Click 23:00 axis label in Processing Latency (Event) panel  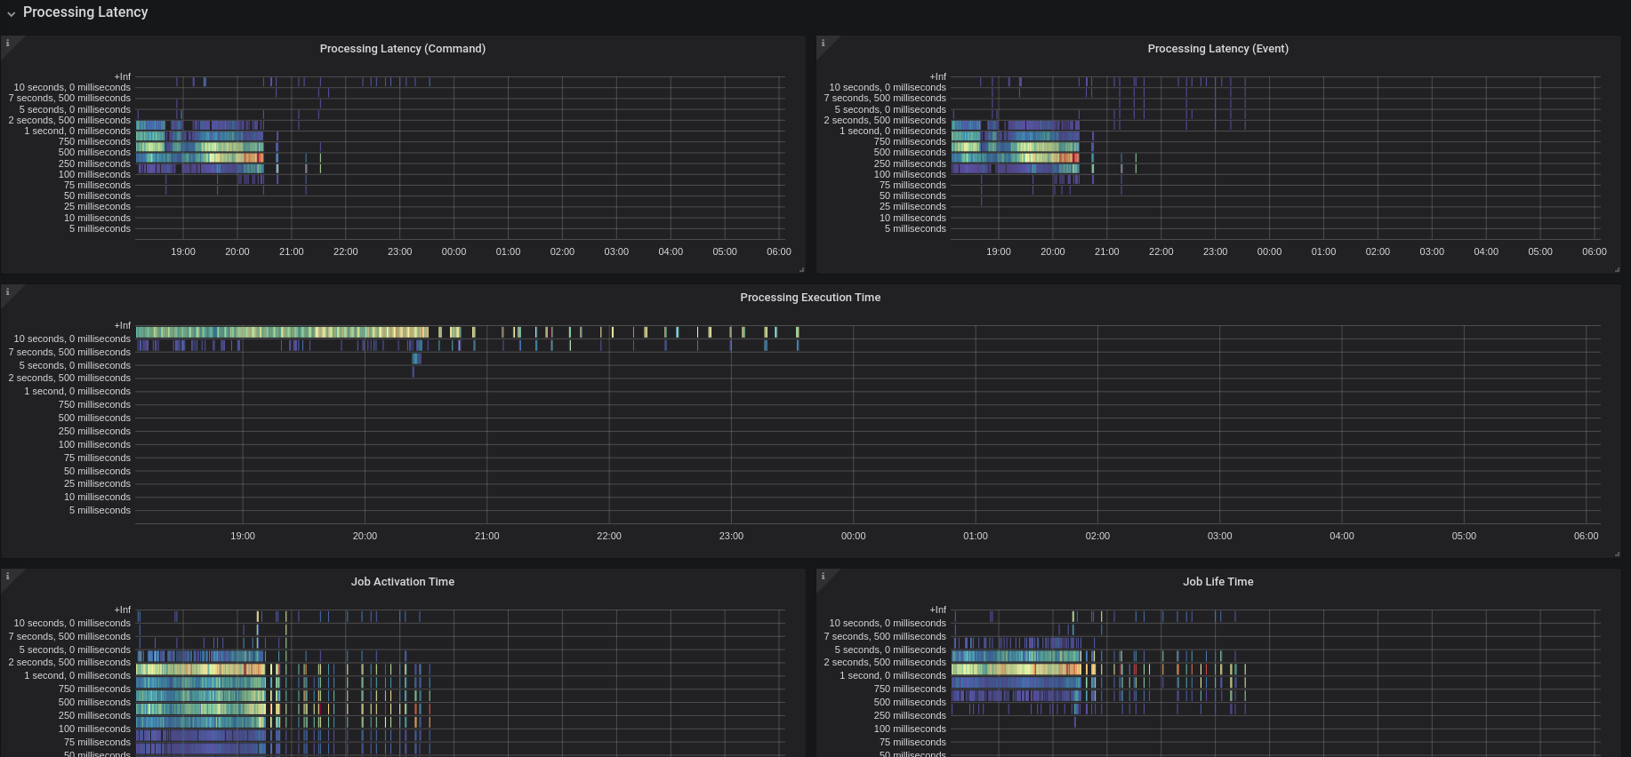coord(1215,251)
